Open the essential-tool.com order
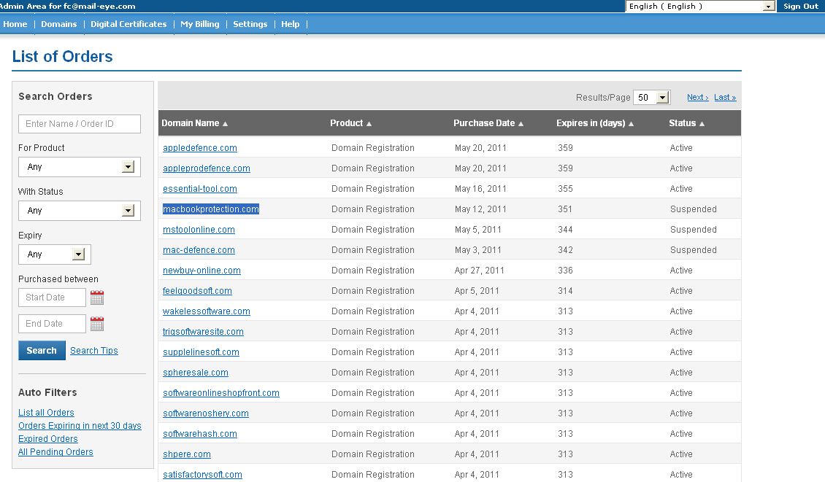Image resolution: width=825 pixels, height=482 pixels. [x=200, y=189]
